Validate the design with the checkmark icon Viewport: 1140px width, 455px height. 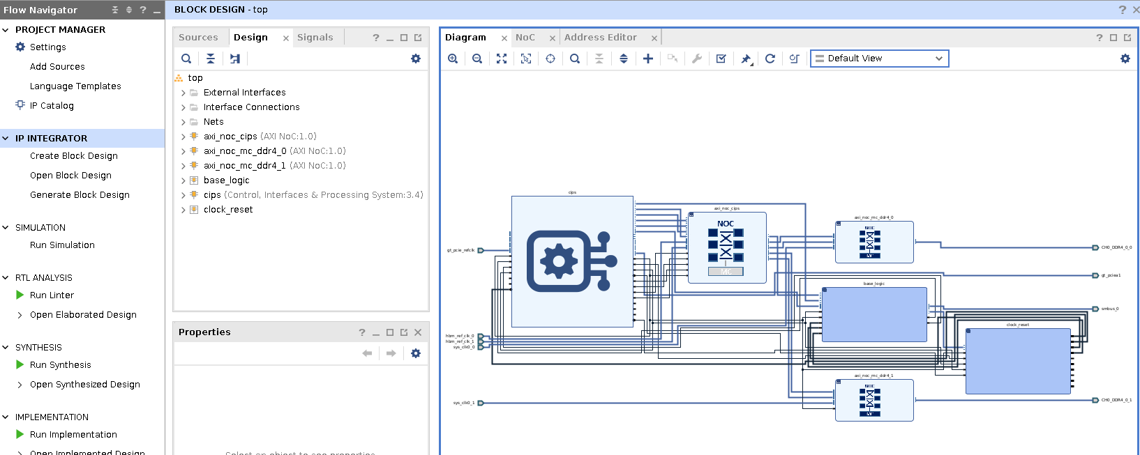721,59
